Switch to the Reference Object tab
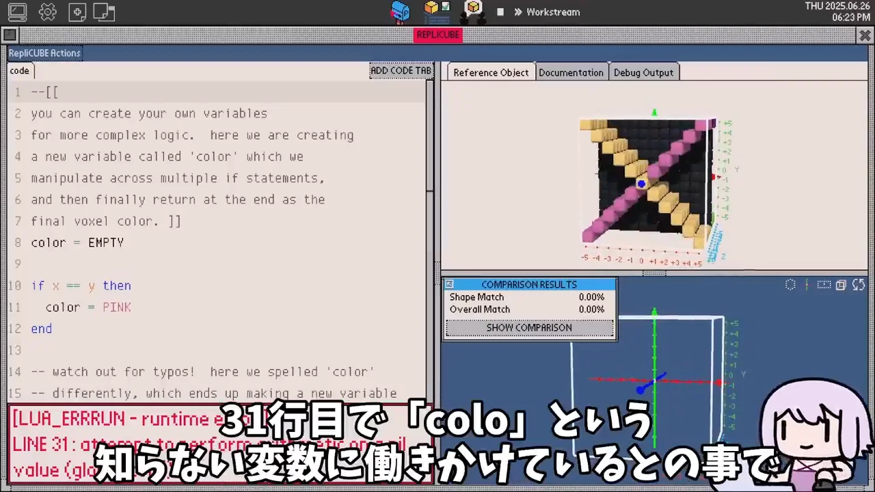 pos(491,72)
